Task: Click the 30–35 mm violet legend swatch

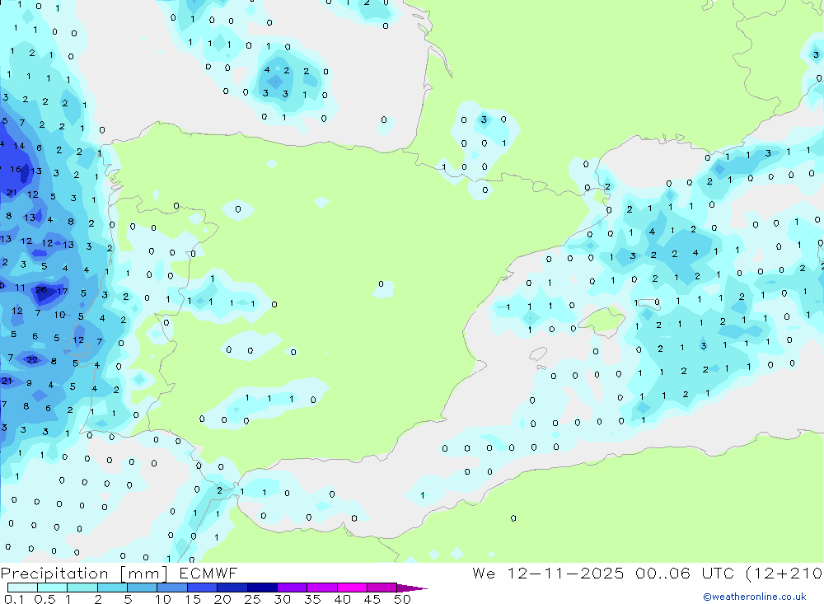Action: (x=293, y=588)
